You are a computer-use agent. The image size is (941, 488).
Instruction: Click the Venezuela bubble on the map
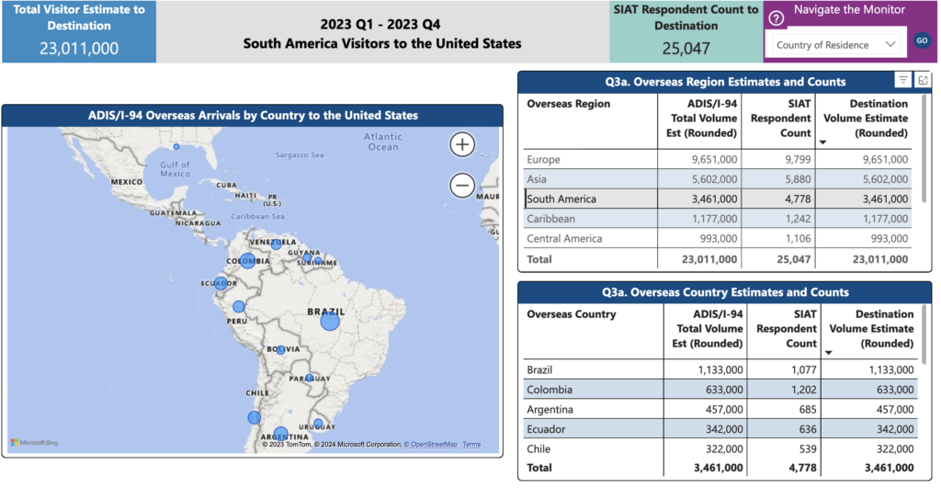click(x=276, y=244)
